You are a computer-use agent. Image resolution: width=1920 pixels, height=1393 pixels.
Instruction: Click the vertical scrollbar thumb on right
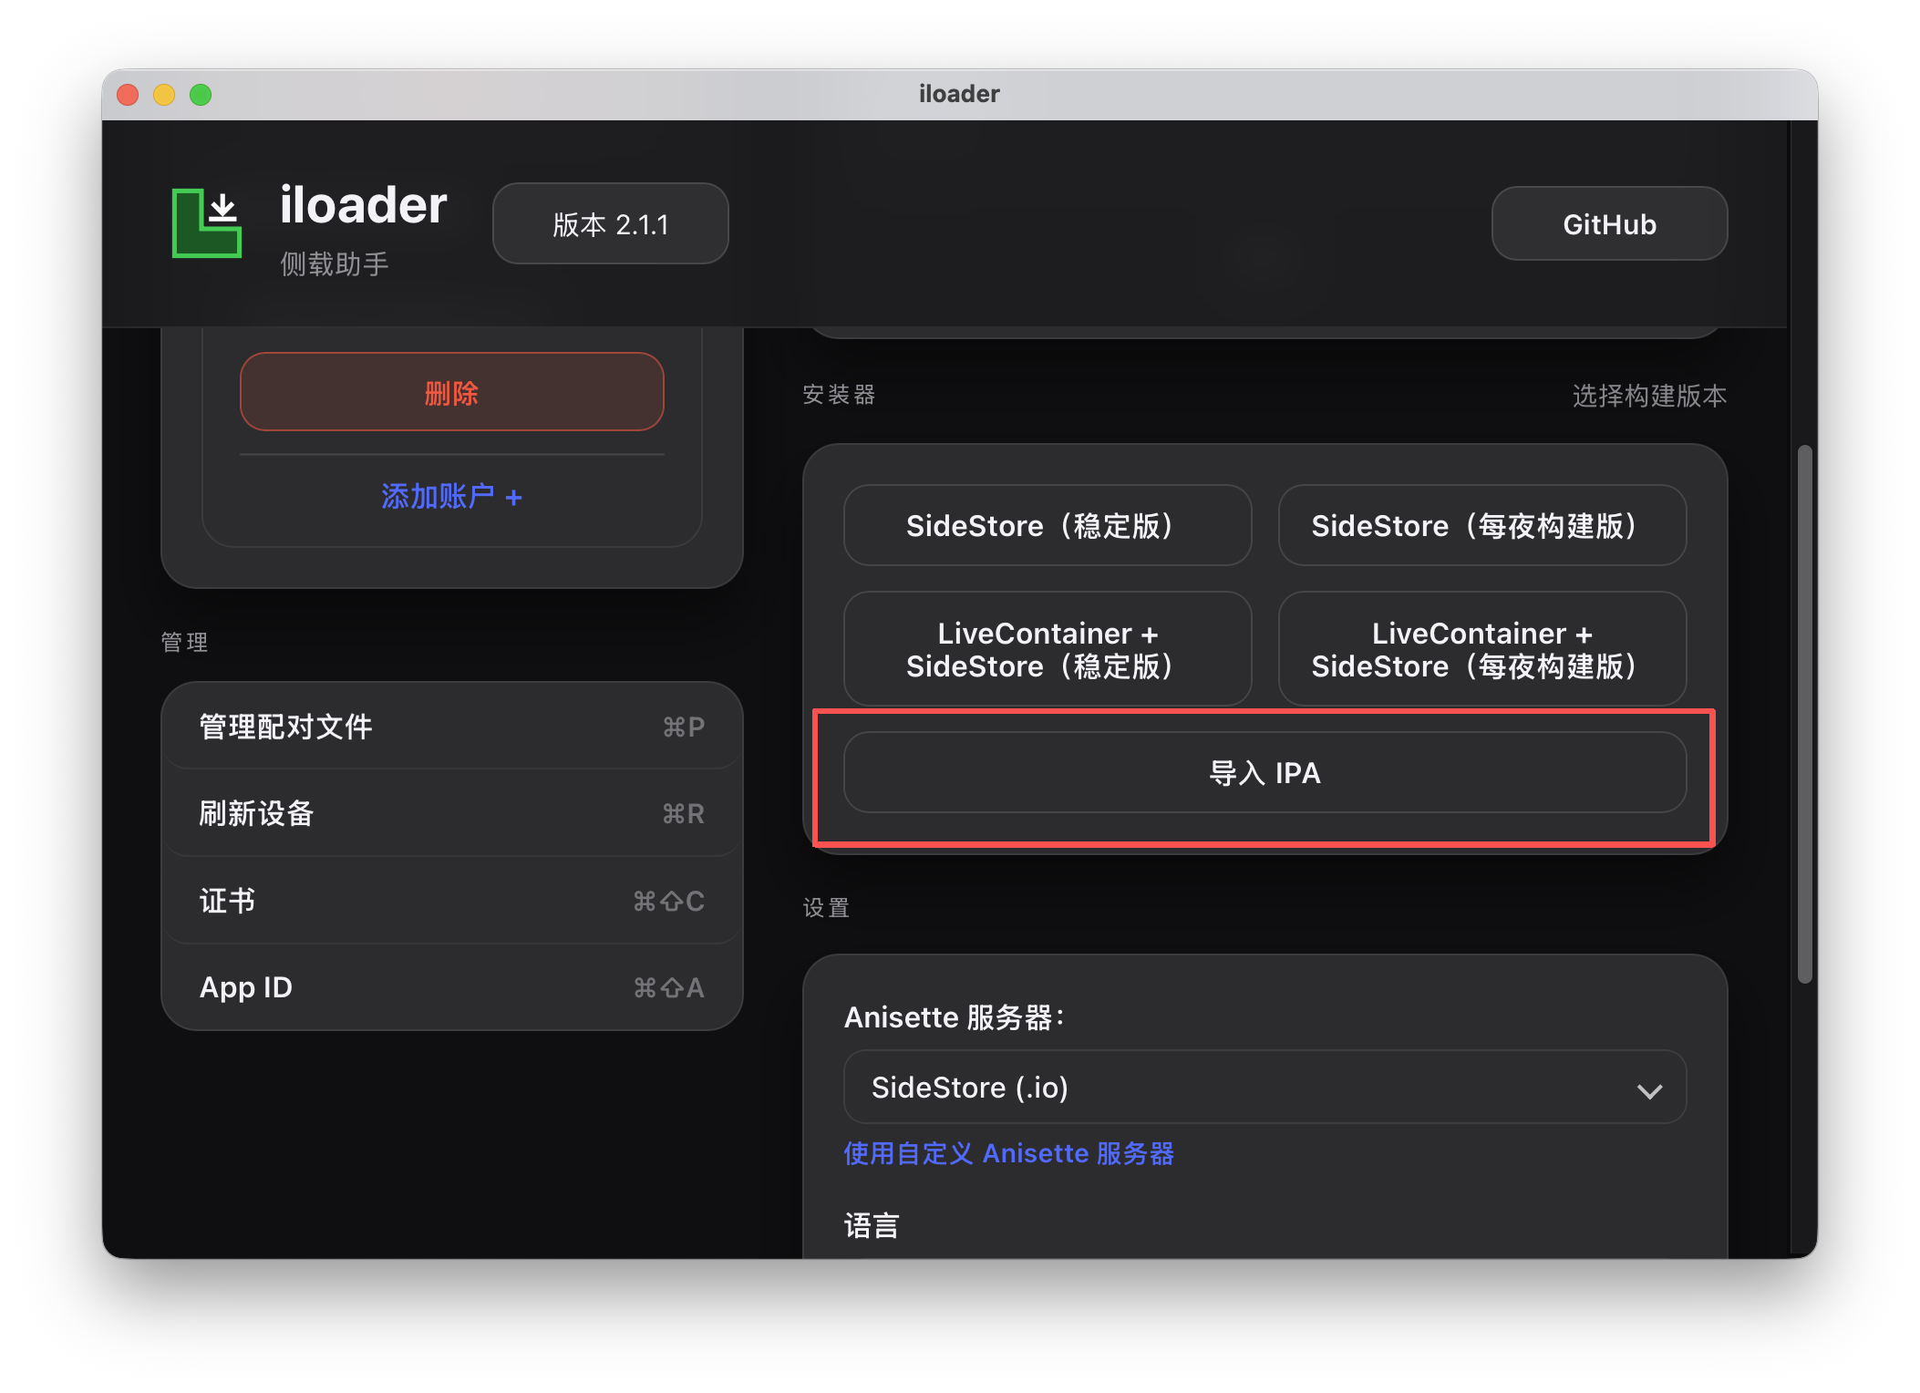pos(1803,714)
